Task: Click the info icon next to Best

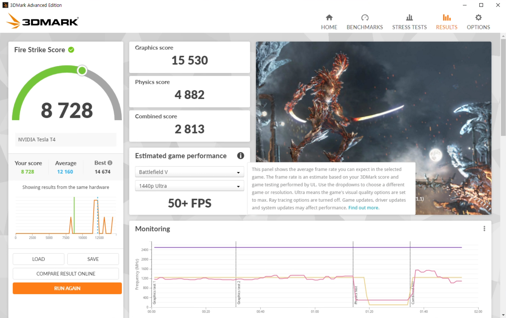Action: click(x=110, y=163)
